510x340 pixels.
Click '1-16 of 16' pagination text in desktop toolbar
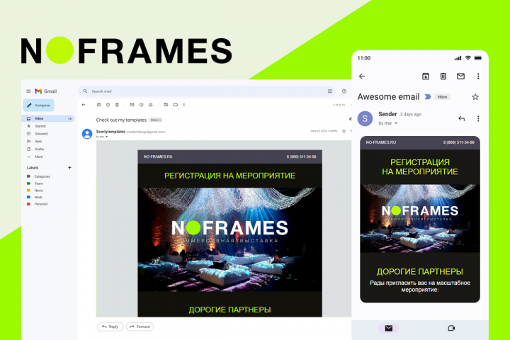click(x=339, y=105)
